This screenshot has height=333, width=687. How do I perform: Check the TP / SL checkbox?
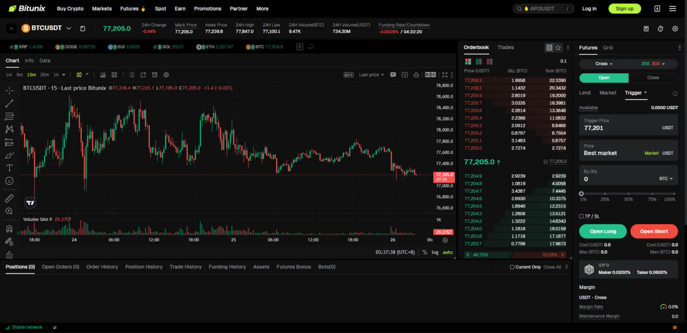[x=582, y=216]
